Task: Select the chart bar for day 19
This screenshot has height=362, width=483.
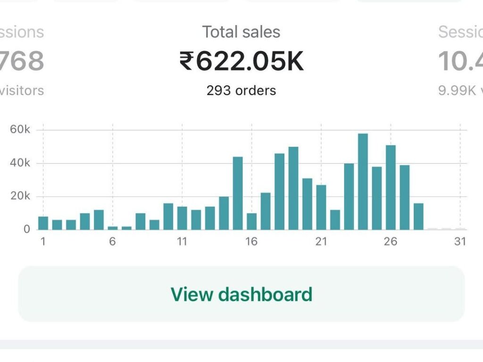Action: tap(293, 189)
